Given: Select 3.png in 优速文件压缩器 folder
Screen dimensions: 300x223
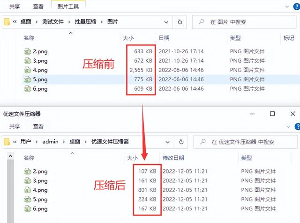Looking at the screenshot, I should (40, 181).
